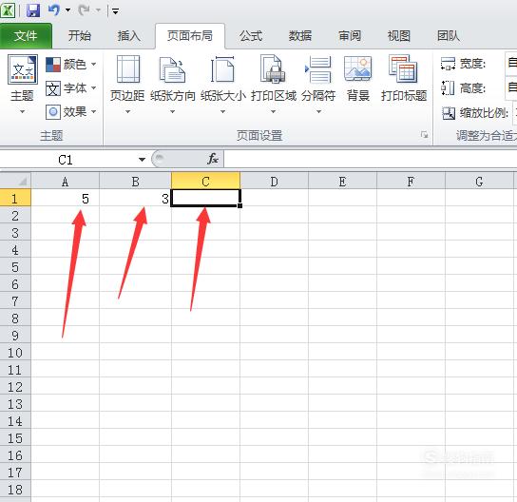Click the Redo arrow icon
Image resolution: width=517 pixels, height=502 pixels.
[84, 10]
